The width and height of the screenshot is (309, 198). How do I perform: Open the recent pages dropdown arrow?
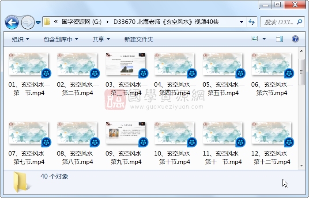[x=38, y=23]
